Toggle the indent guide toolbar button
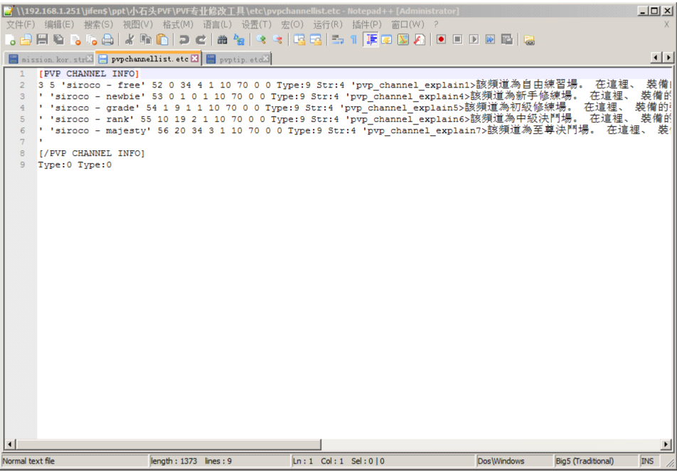 pyautogui.click(x=371, y=40)
